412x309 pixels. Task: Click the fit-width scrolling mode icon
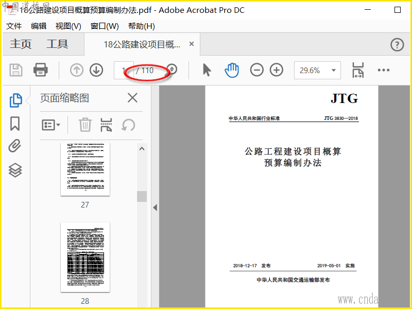(x=358, y=70)
